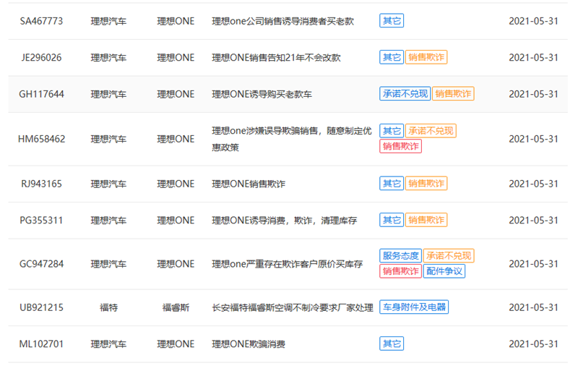
Task: Open the 长安福特福睿斯空调不制冷 complaint
Action: [292, 307]
